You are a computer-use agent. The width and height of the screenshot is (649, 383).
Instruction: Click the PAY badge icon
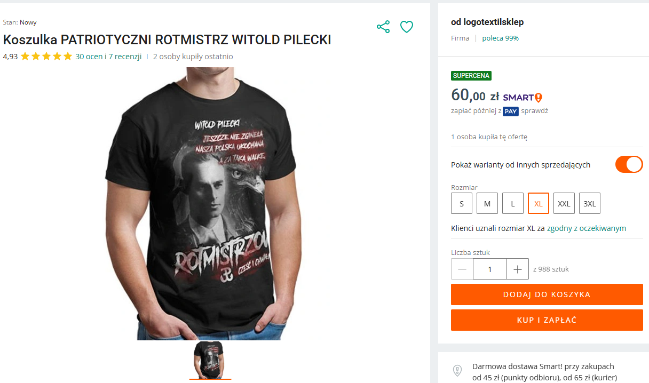pyautogui.click(x=511, y=111)
